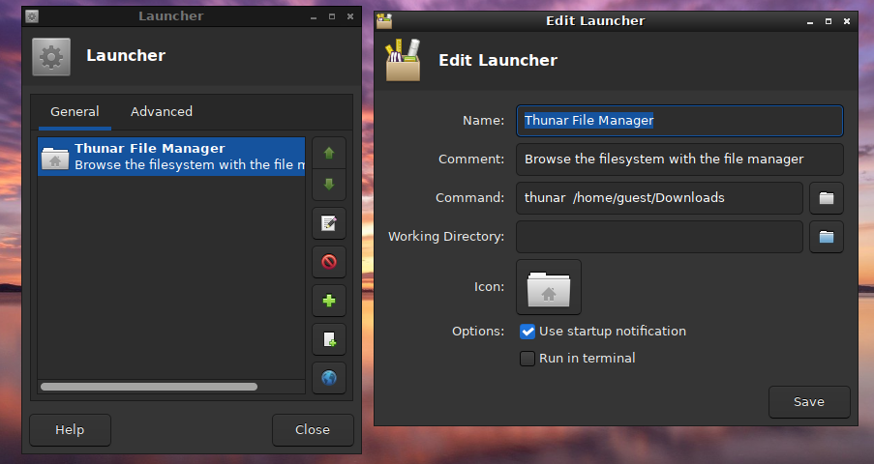
Task: Click the toolbox icon in Edit Launcher header
Action: [403, 60]
